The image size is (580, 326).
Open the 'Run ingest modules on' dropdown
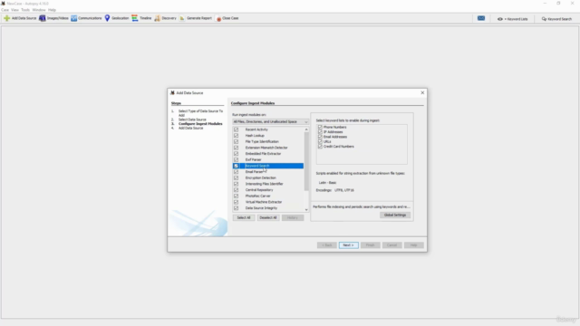(270, 121)
